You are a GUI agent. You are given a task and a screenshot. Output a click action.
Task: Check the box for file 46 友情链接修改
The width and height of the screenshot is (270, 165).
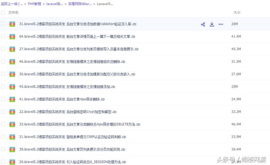pyautogui.click(x=3, y=61)
